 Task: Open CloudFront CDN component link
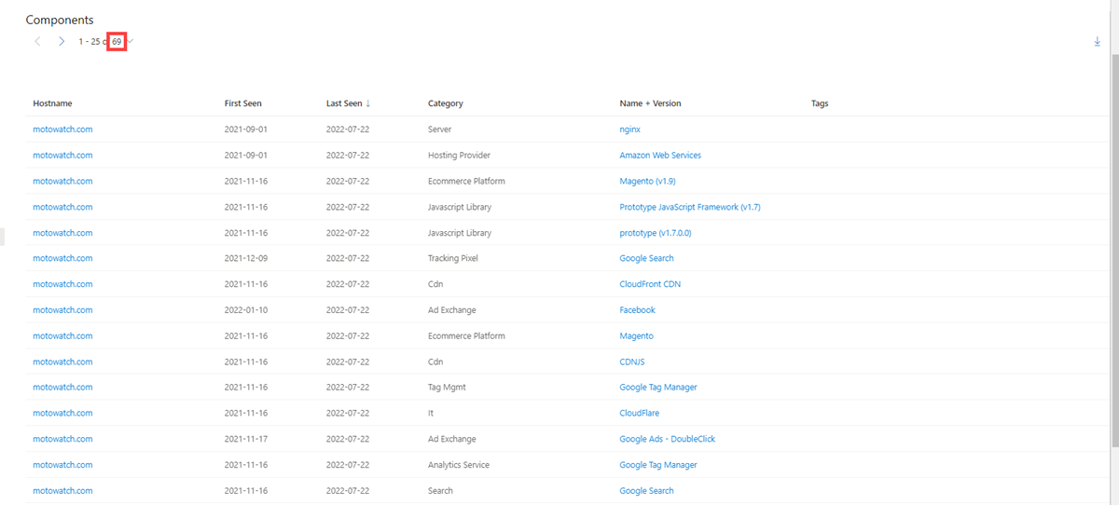pos(651,284)
